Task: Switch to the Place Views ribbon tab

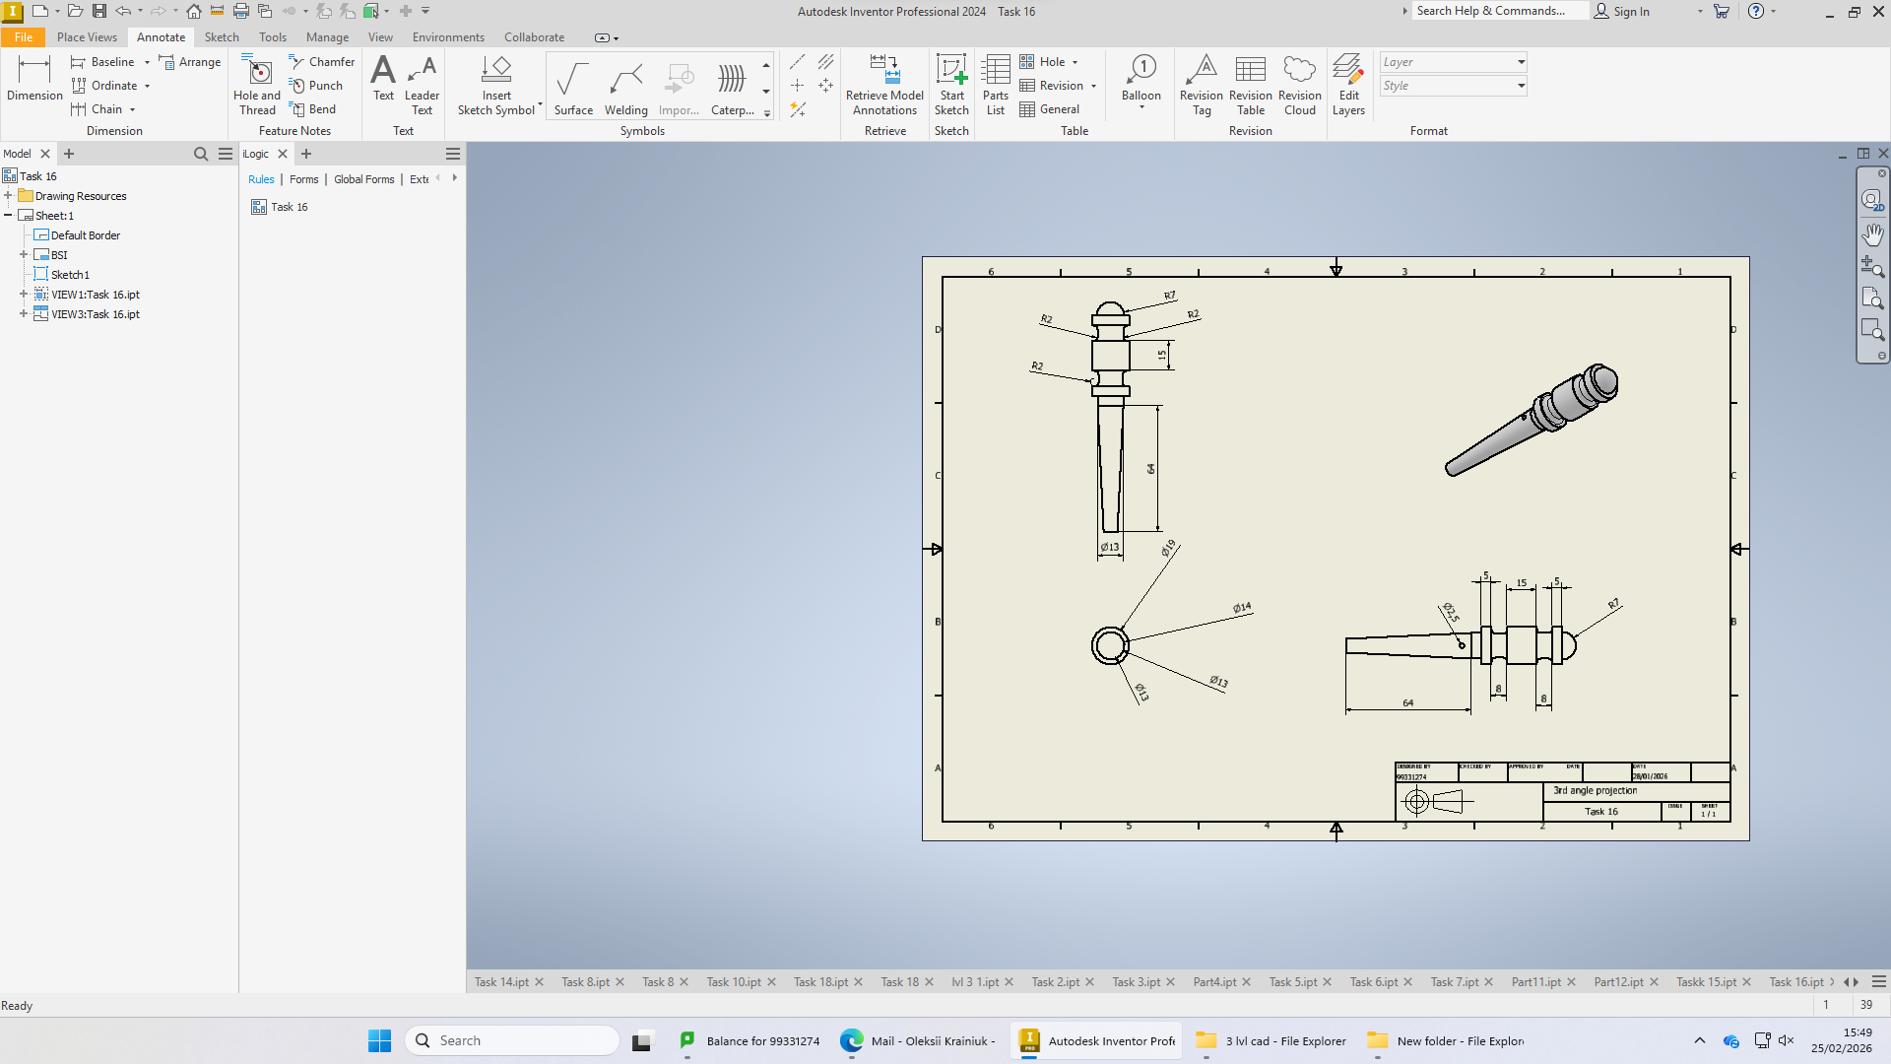Action: (x=87, y=37)
